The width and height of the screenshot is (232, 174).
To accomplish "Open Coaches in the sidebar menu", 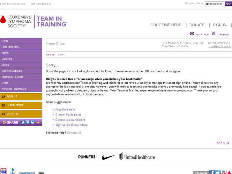I will [21, 59].
